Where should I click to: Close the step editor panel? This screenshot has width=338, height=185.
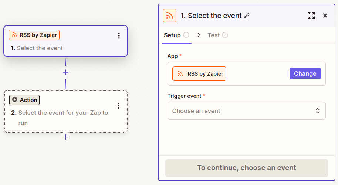[x=325, y=16]
